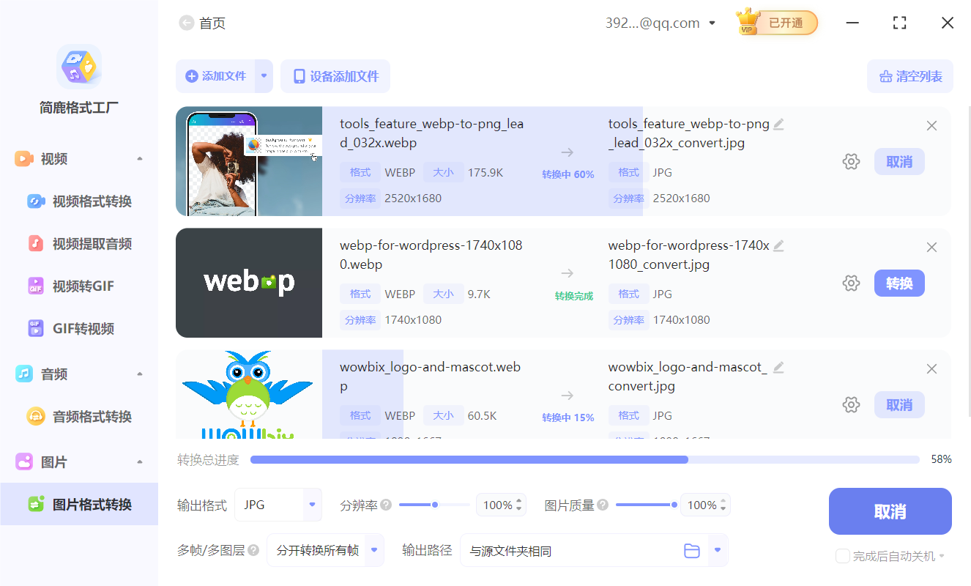Image resolution: width=971 pixels, height=586 pixels.
Task: Click the pencil icon to rename the first output file
Action: click(x=778, y=124)
